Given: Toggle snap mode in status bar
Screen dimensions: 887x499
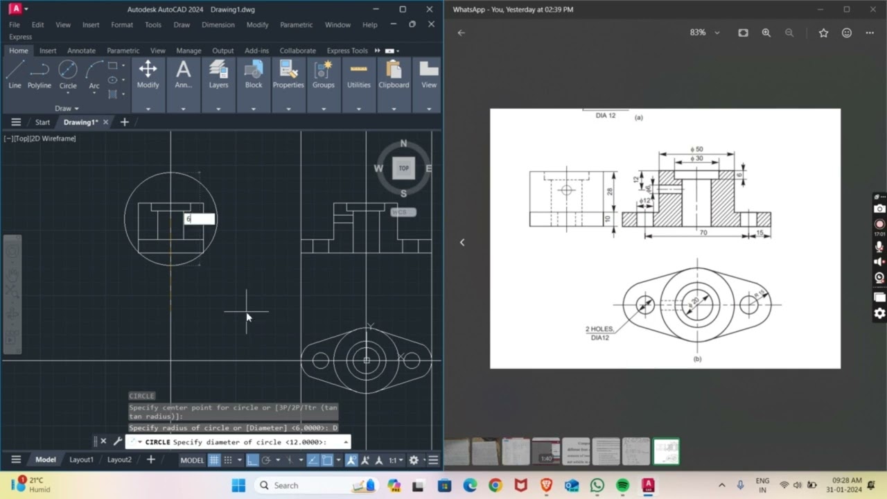Looking at the screenshot, I should click(228, 460).
